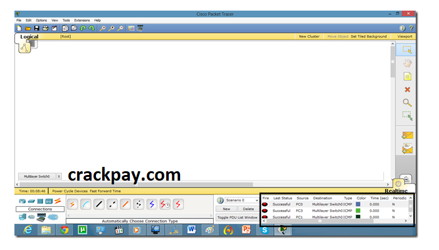Viewport: 439px width, 250px height.
Task: Open the File menu
Action: pos(19,21)
